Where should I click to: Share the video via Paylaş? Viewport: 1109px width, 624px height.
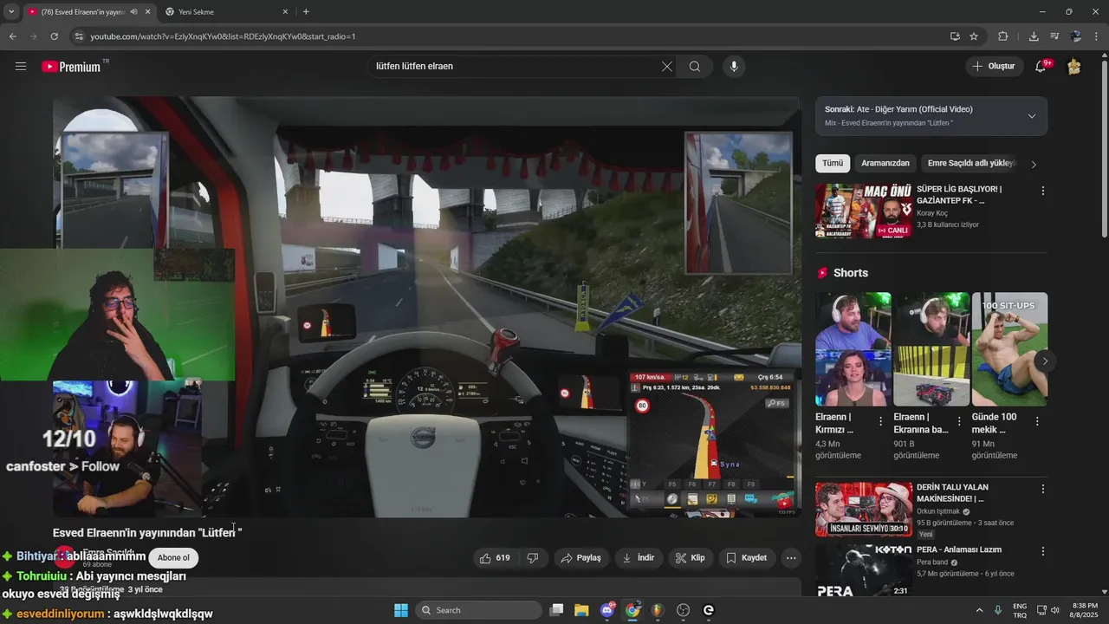pyautogui.click(x=580, y=558)
